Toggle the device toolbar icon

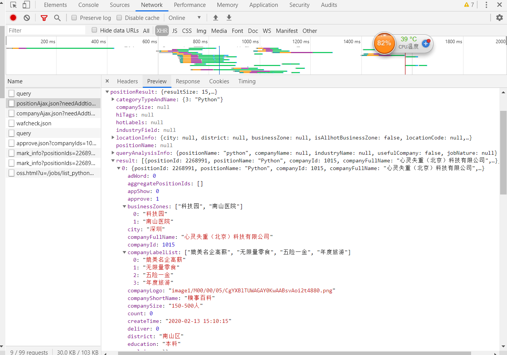pos(26,5)
